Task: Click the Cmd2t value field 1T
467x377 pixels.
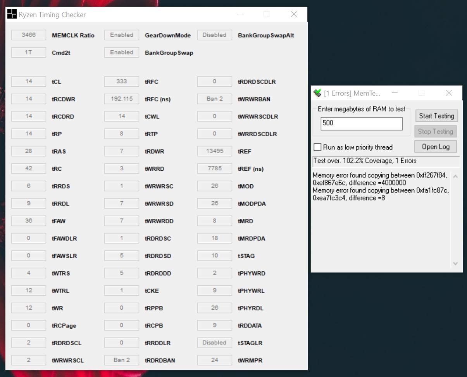Action: 29,52
